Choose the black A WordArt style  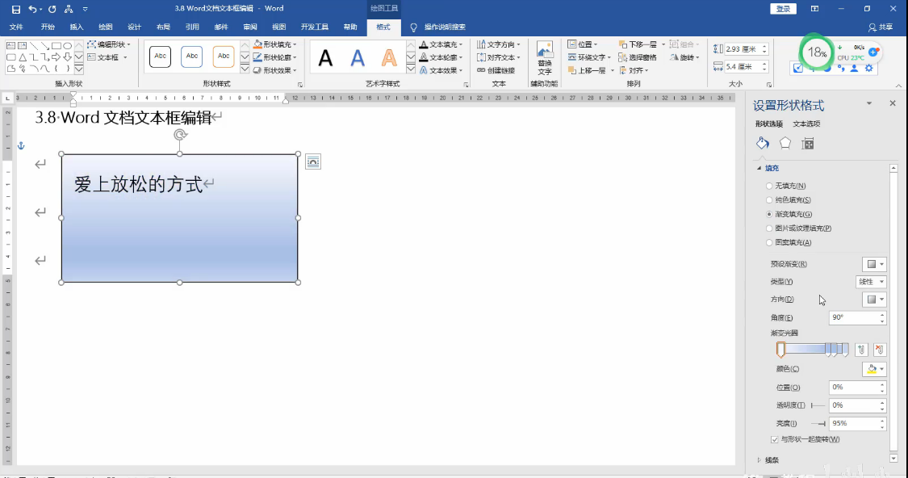tap(325, 57)
